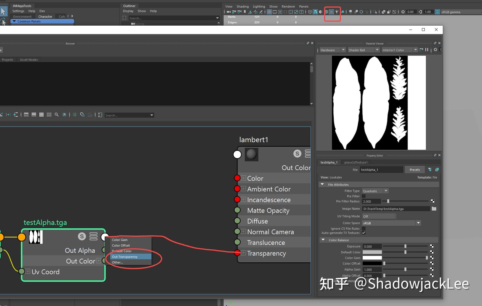The width and height of the screenshot is (482, 306).
Task: Click map button next to Pre Filter Radius
Action: tap(433, 201)
